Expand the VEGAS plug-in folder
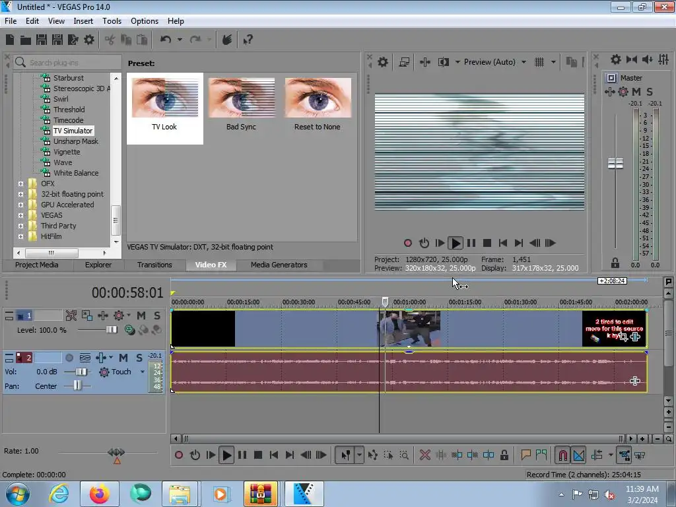Viewport: 676px width, 507px height. (x=20, y=216)
